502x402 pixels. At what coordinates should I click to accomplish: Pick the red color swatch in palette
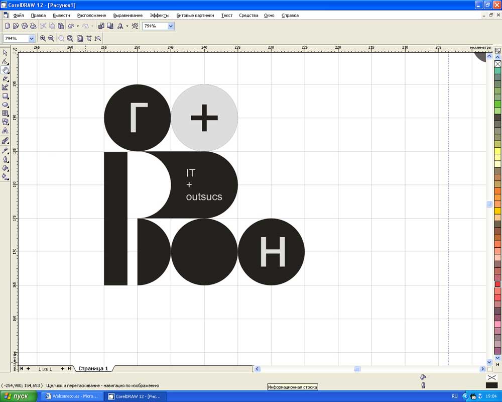point(497,284)
